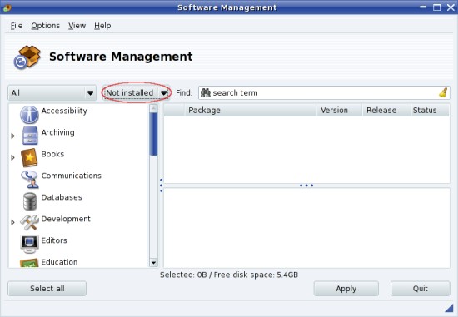Click the Accessibility category icon
458x317 pixels.
point(29,115)
